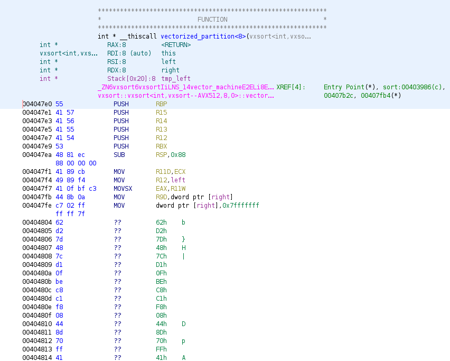Click byte 7d at 00404806
The height and width of the screenshot is (361, 450).
pyautogui.click(x=59, y=239)
